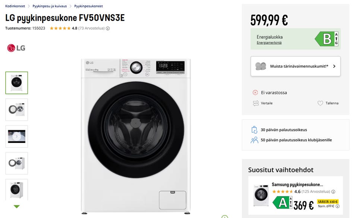The height and width of the screenshot is (218, 358).
Task: Expand the Muista tärinävaimennuskumit chevron
Action: click(334, 66)
